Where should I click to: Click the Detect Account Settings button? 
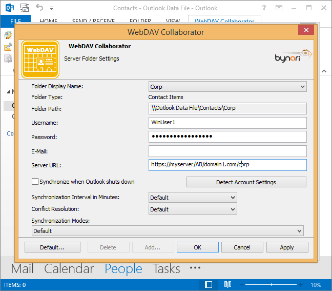tap(246, 182)
